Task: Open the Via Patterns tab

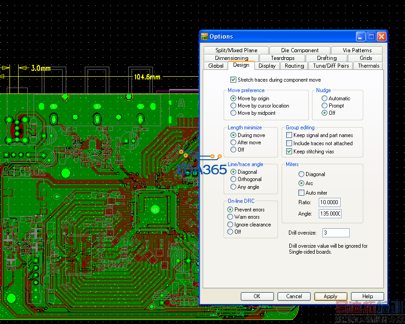Action: [357, 50]
